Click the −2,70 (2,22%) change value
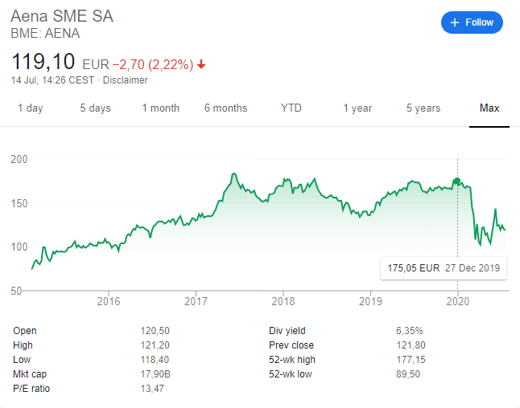Viewport: 520px width, 408px height. click(x=153, y=64)
